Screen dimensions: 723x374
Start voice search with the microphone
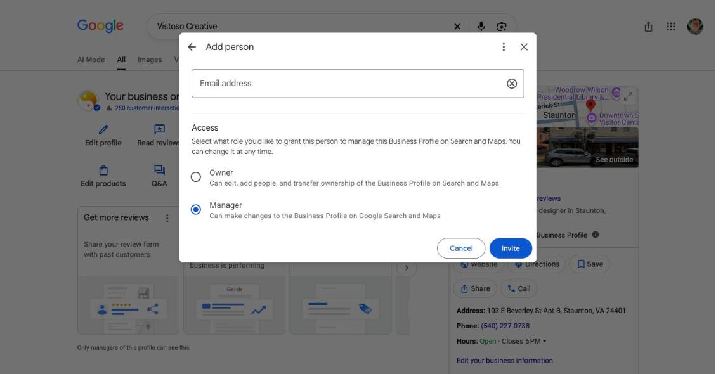[x=481, y=27]
